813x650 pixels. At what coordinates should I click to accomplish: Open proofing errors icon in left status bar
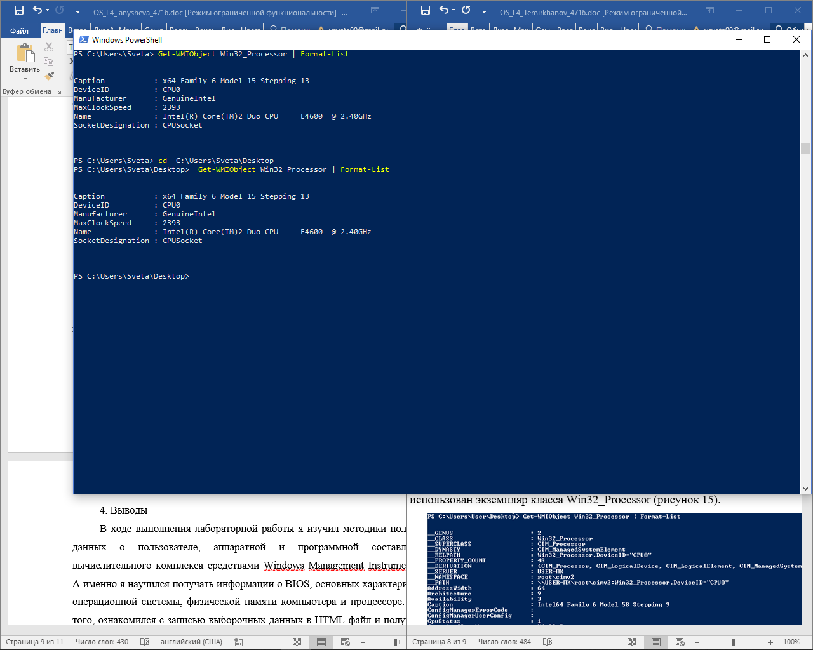pos(145,642)
